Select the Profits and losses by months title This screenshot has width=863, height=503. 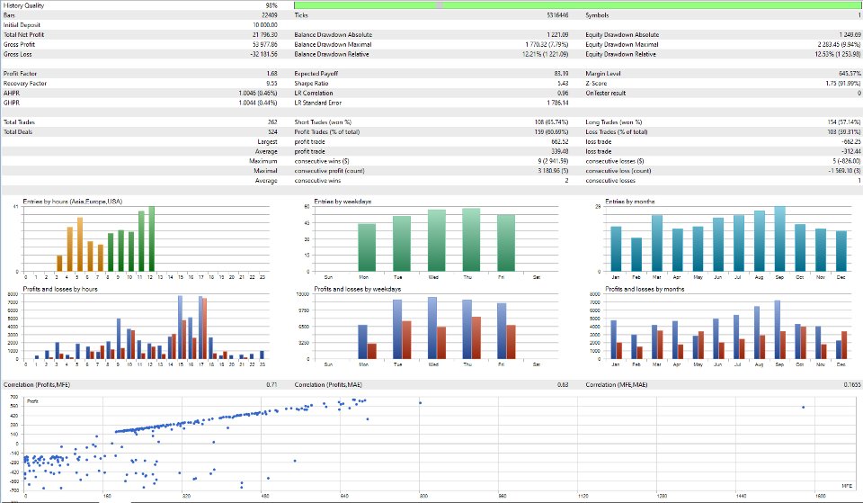[645, 289]
